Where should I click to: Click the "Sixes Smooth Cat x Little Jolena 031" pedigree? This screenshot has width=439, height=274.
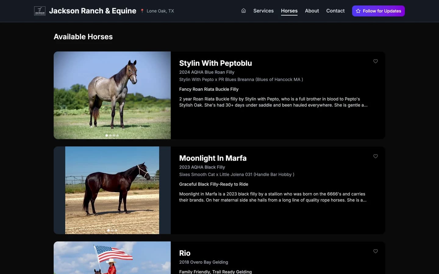tap(237, 174)
